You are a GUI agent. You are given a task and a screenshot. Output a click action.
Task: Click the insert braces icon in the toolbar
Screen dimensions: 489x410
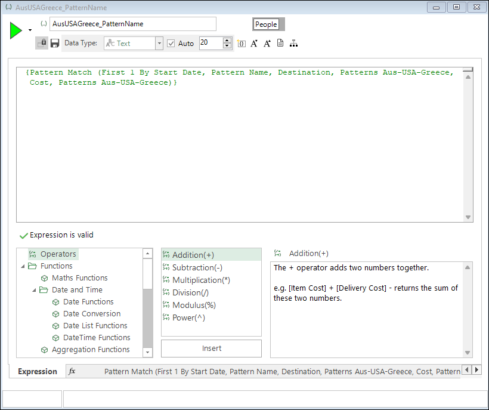tap(242, 44)
